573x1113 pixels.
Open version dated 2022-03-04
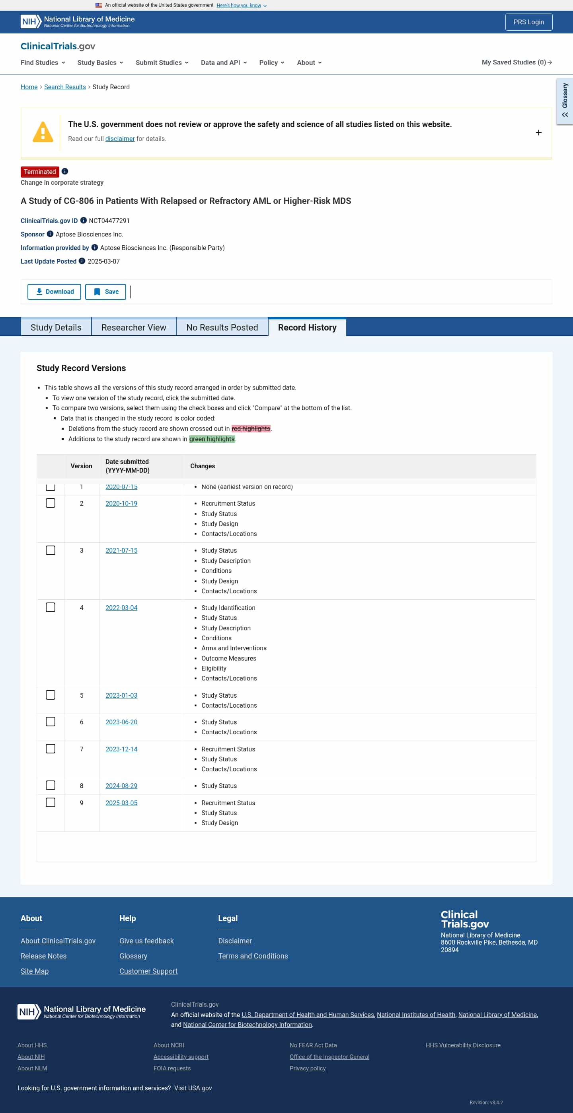click(121, 608)
